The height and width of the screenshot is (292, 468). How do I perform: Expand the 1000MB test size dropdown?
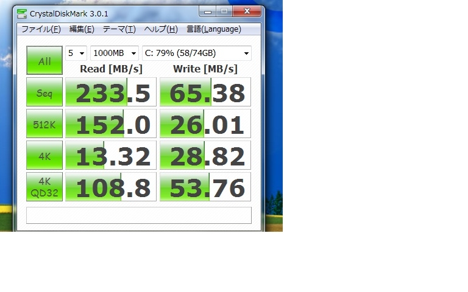[x=114, y=53]
